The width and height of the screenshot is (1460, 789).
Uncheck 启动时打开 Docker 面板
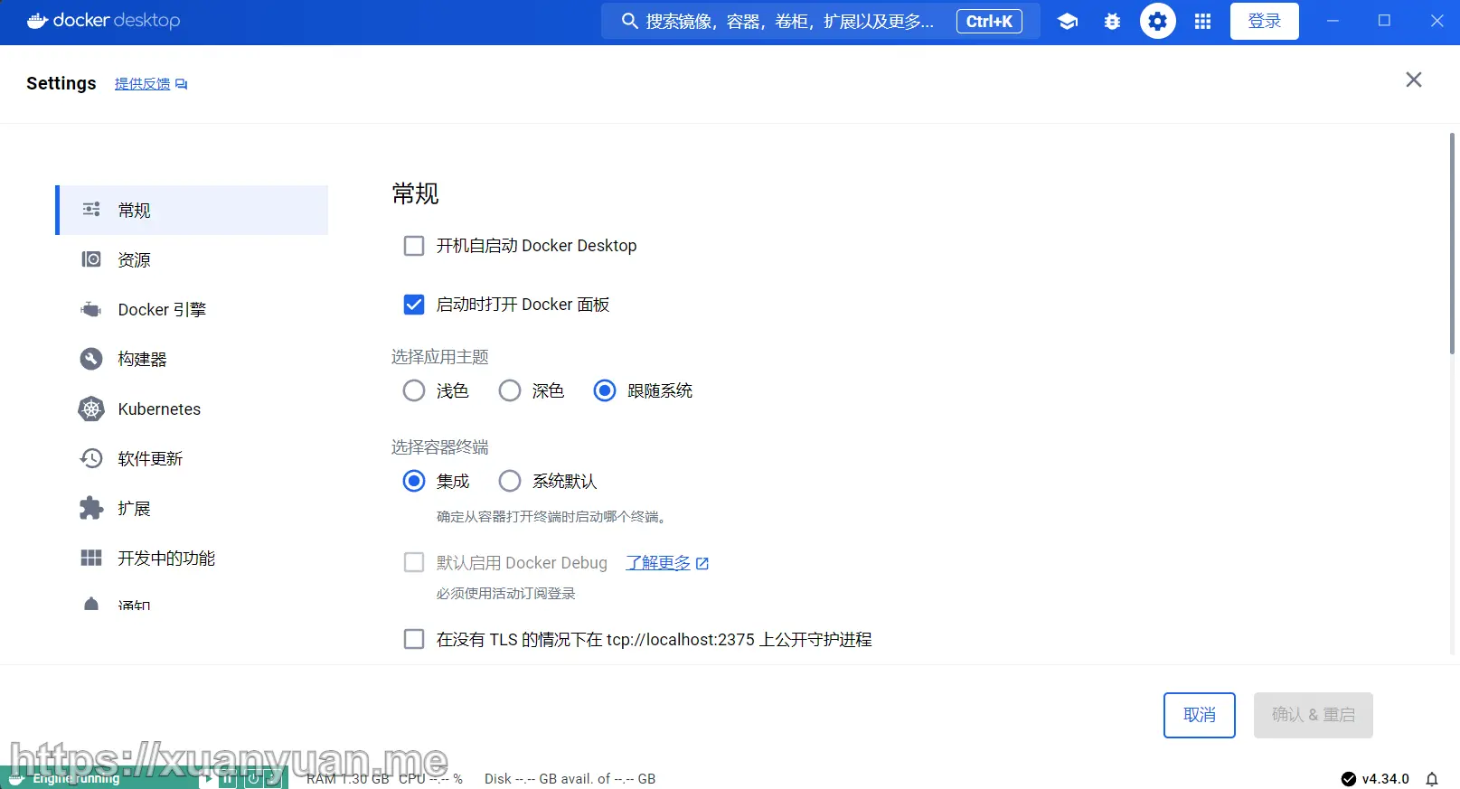click(414, 305)
